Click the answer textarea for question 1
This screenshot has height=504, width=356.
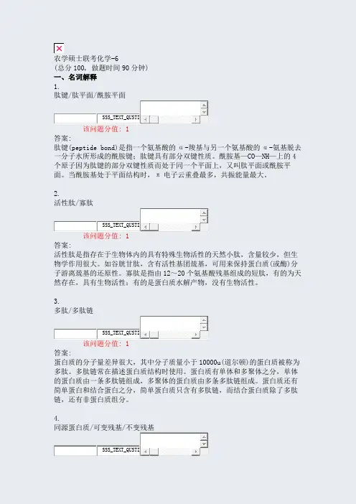pos(171,108)
